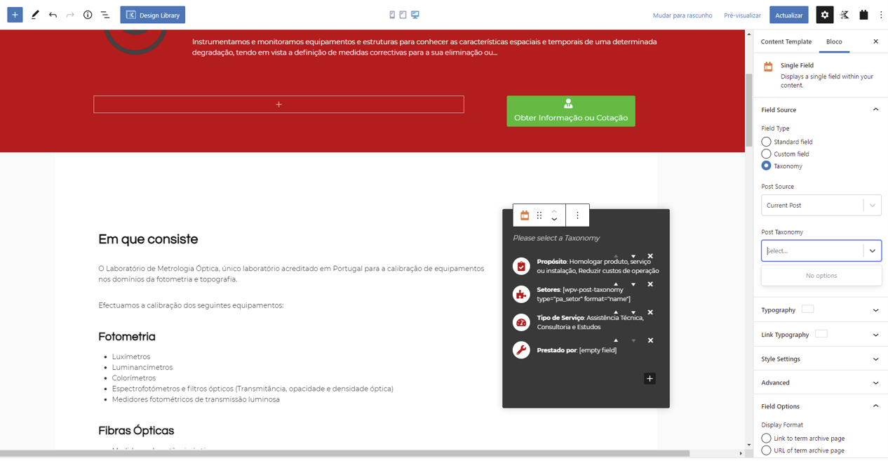Move the Propósito item down
888x461 pixels.
[x=633, y=256]
